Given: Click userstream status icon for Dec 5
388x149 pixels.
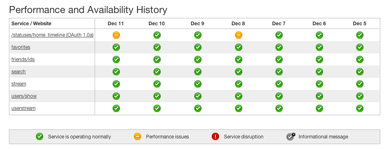Looking at the screenshot, I should 360,108.
